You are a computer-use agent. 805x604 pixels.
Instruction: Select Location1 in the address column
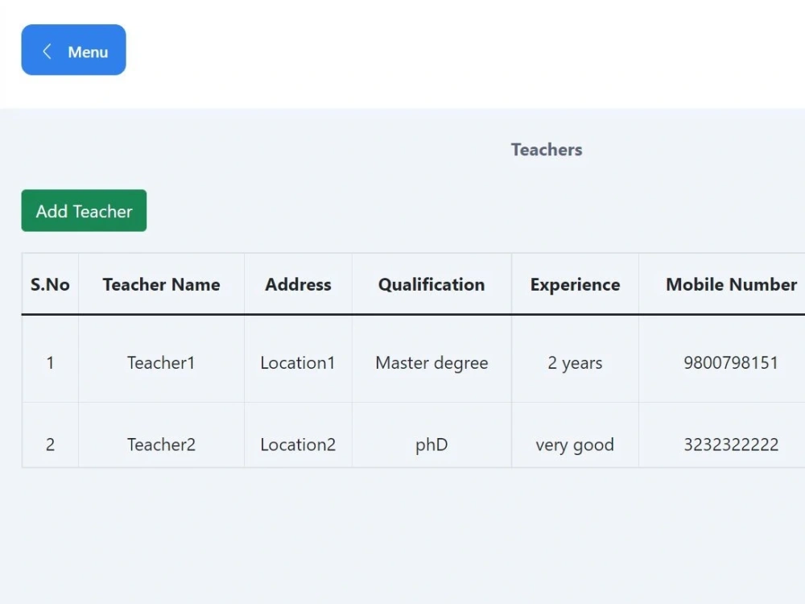[298, 363]
